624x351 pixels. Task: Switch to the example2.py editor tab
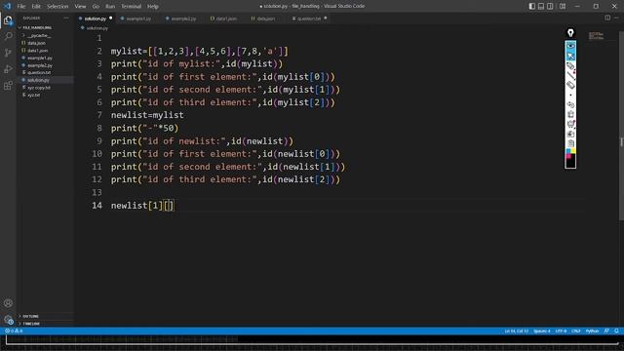pyautogui.click(x=183, y=19)
